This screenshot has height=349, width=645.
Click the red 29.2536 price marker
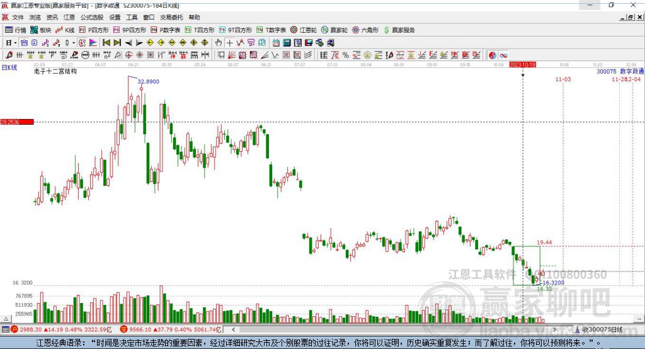[x=17, y=122]
